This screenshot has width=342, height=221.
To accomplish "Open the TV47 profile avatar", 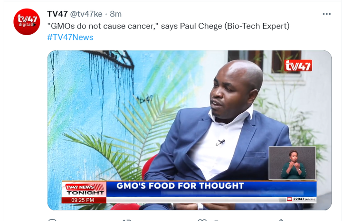I will click(x=27, y=21).
